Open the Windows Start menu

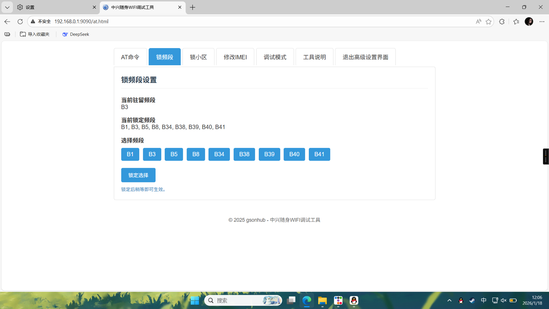click(195, 301)
